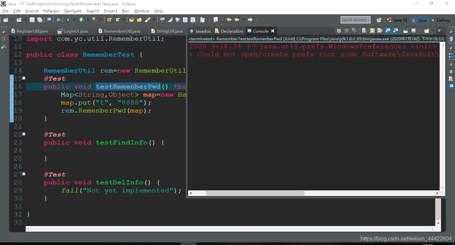Open the Project menu
Screen dimensions: 455x245
coord(111,11)
